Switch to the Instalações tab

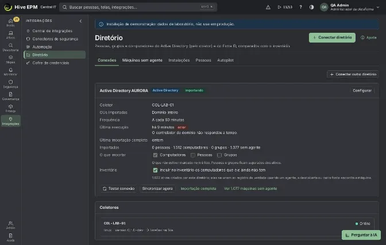pyautogui.click(x=179, y=60)
